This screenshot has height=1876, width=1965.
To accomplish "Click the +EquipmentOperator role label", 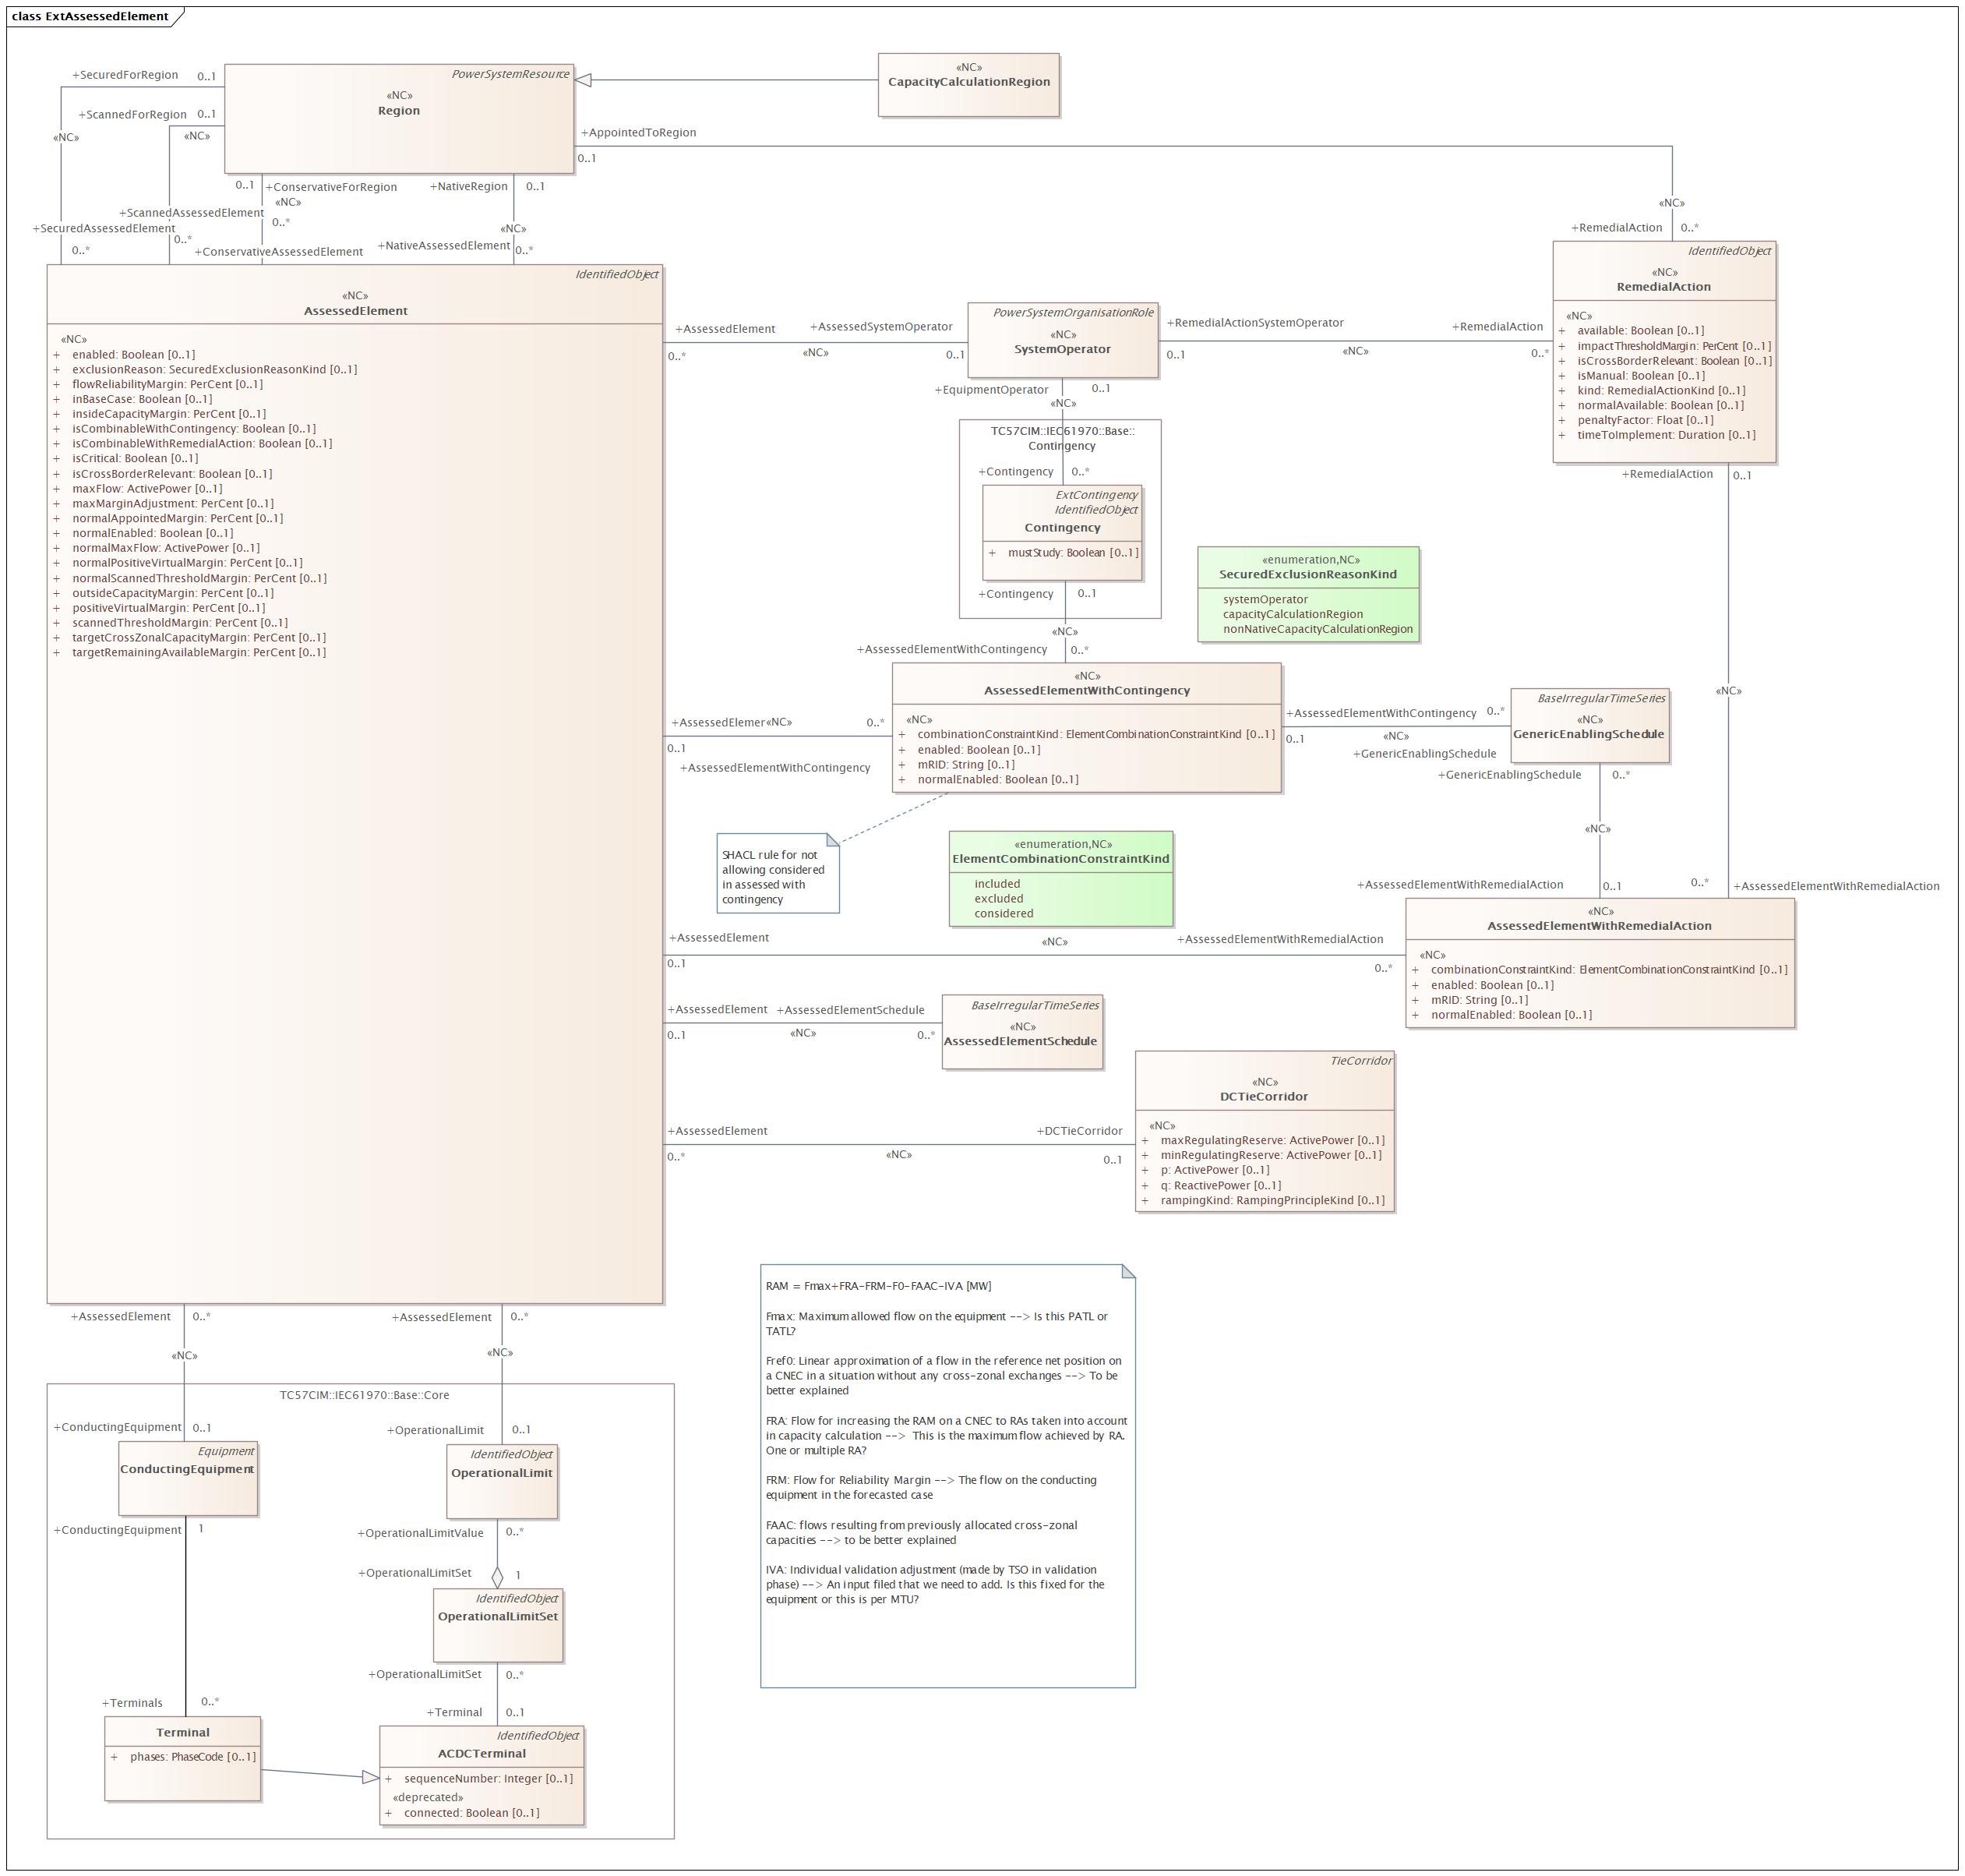I will tap(992, 390).
